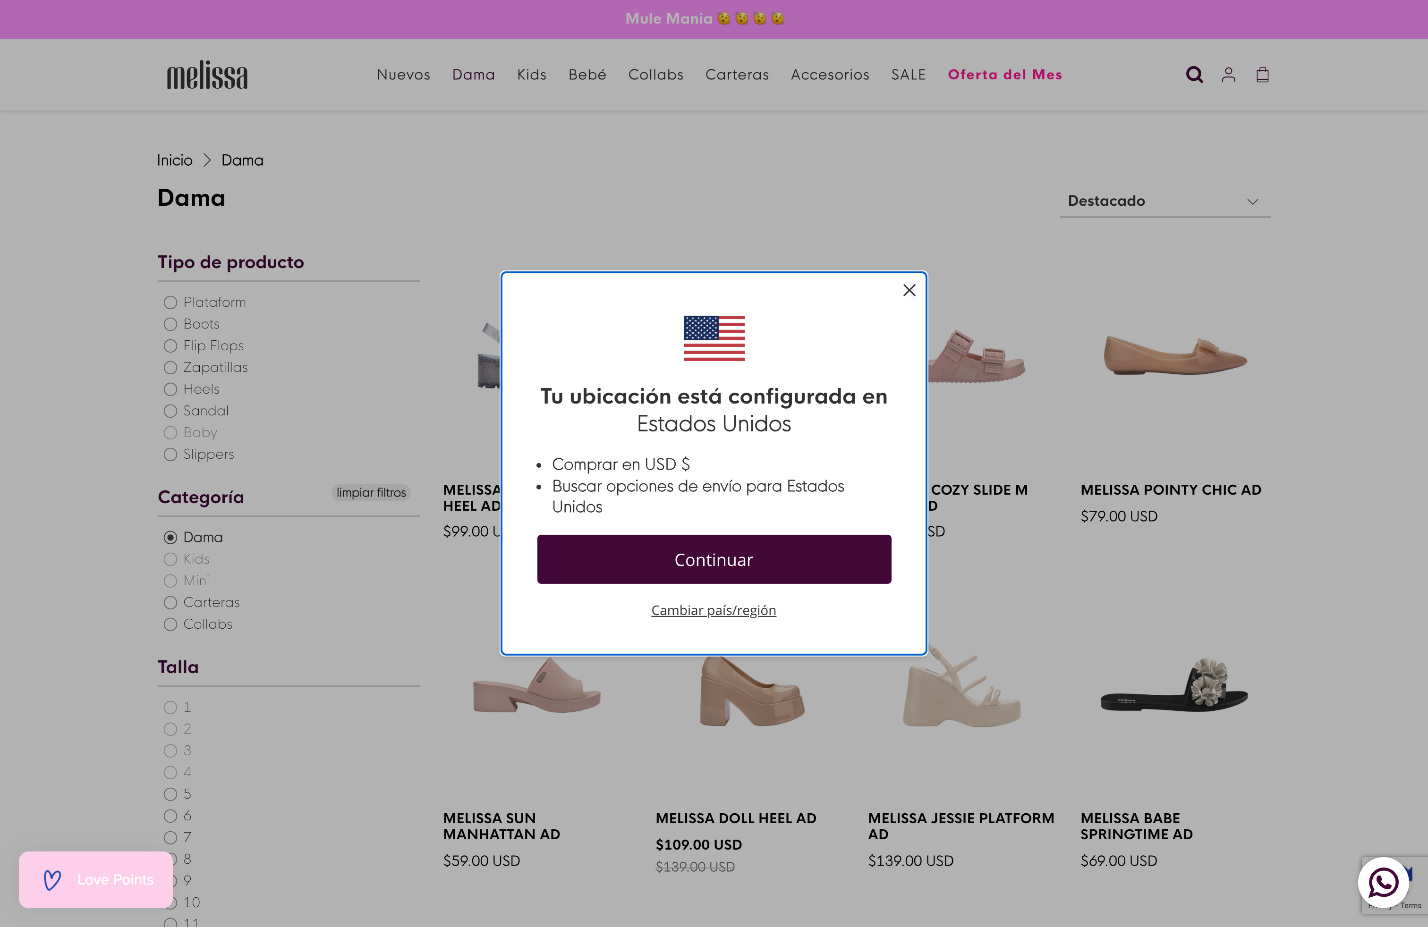Enable the Boots filter option

click(x=170, y=324)
